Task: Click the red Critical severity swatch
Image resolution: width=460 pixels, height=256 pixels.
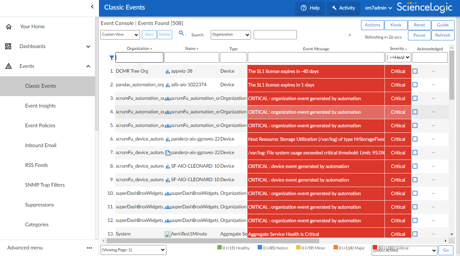Action: tap(375, 248)
